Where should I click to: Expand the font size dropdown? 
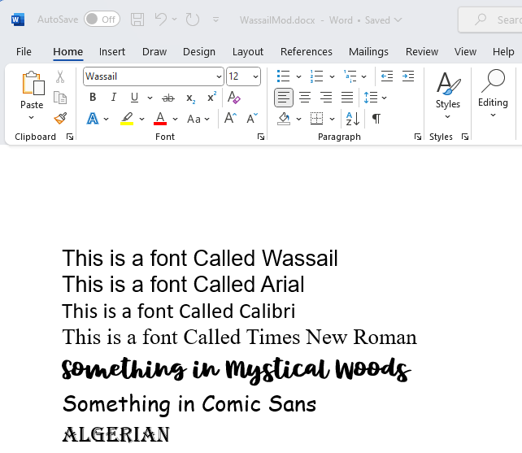pyautogui.click(x=255, y=76)
